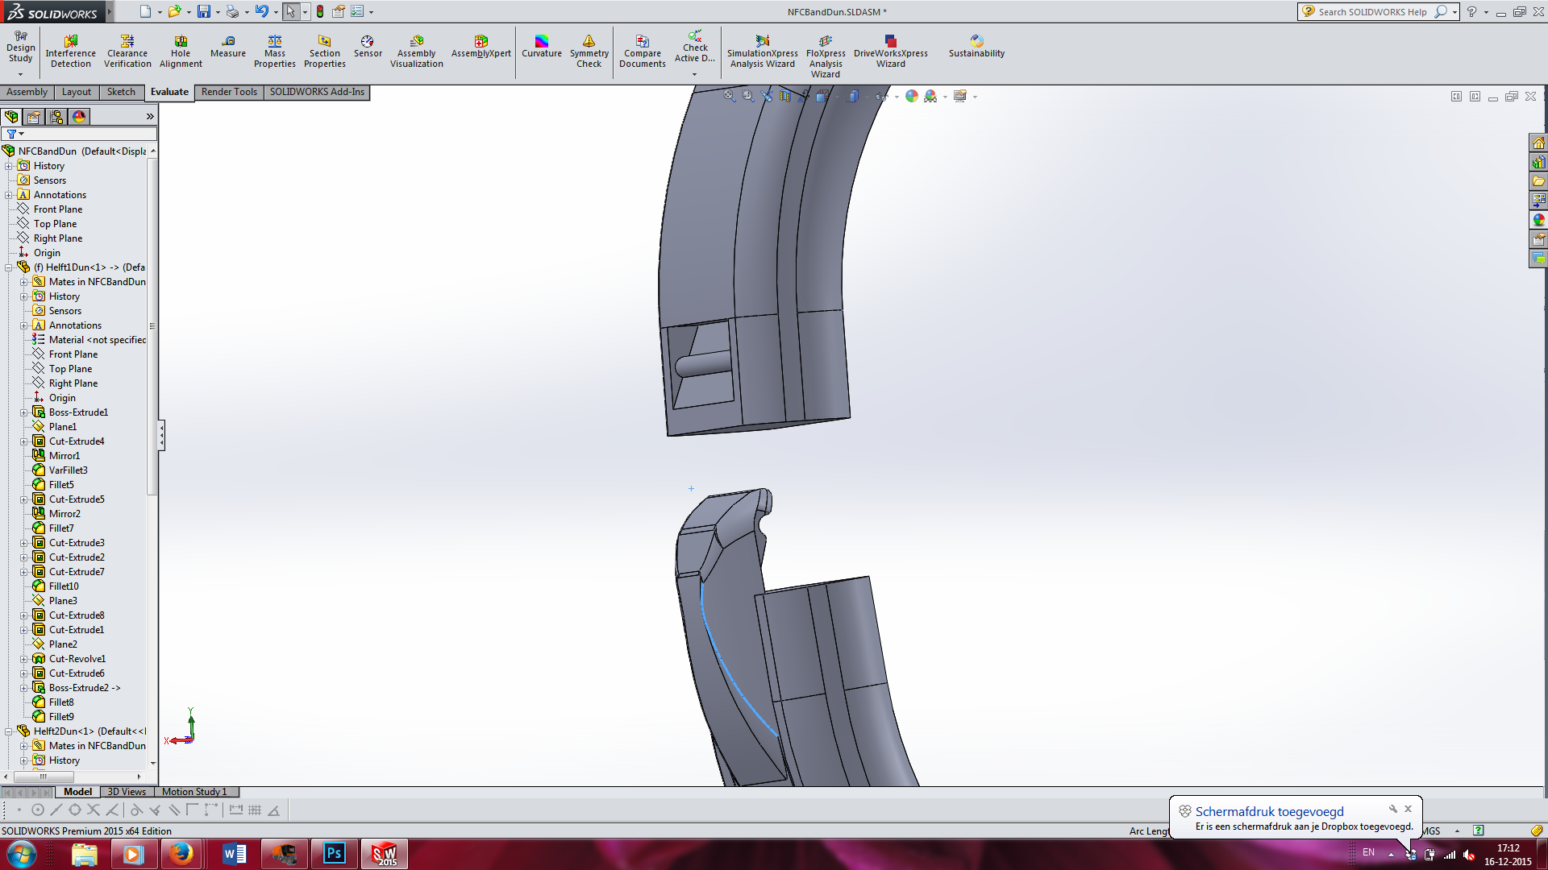Start FloXpress Analysis Wizard
The width and height of the screenshot is (1548, 870).
(x=826, y=56)
